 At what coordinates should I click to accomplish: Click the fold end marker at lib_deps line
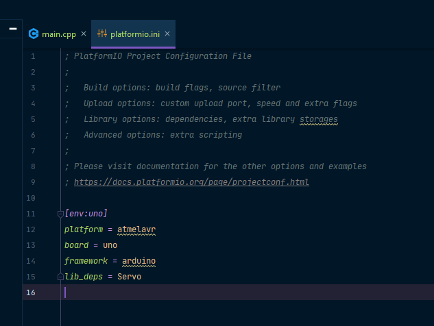(x=60, y=277)
